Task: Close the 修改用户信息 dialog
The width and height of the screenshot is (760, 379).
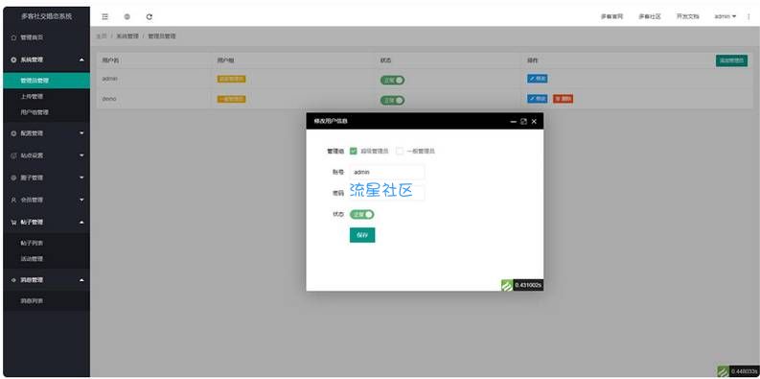Action: click(x=534, y=121)
